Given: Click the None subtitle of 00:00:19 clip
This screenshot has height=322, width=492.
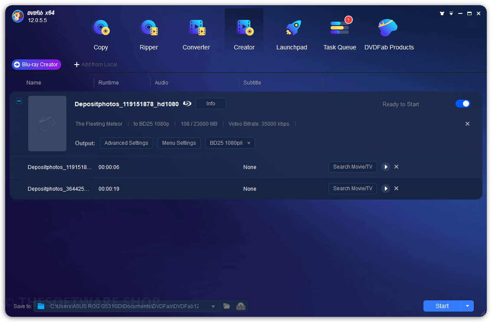Looking at the screenshot, I should click(x=250, y=189).
